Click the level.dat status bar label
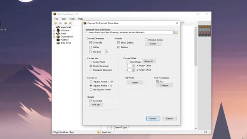Screen dimensions: 247x139 107,132
